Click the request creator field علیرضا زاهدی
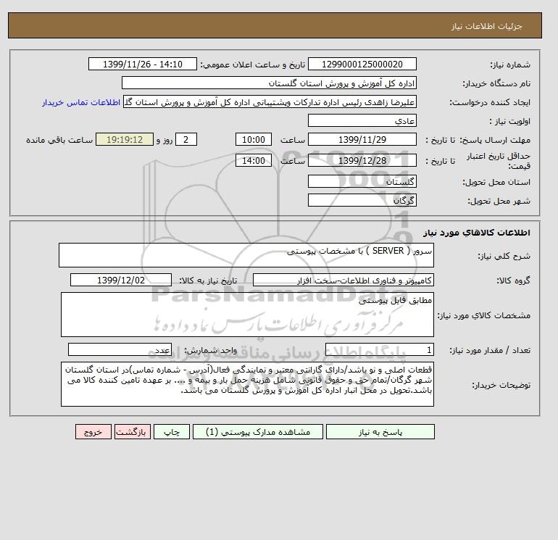 (270, 102)
